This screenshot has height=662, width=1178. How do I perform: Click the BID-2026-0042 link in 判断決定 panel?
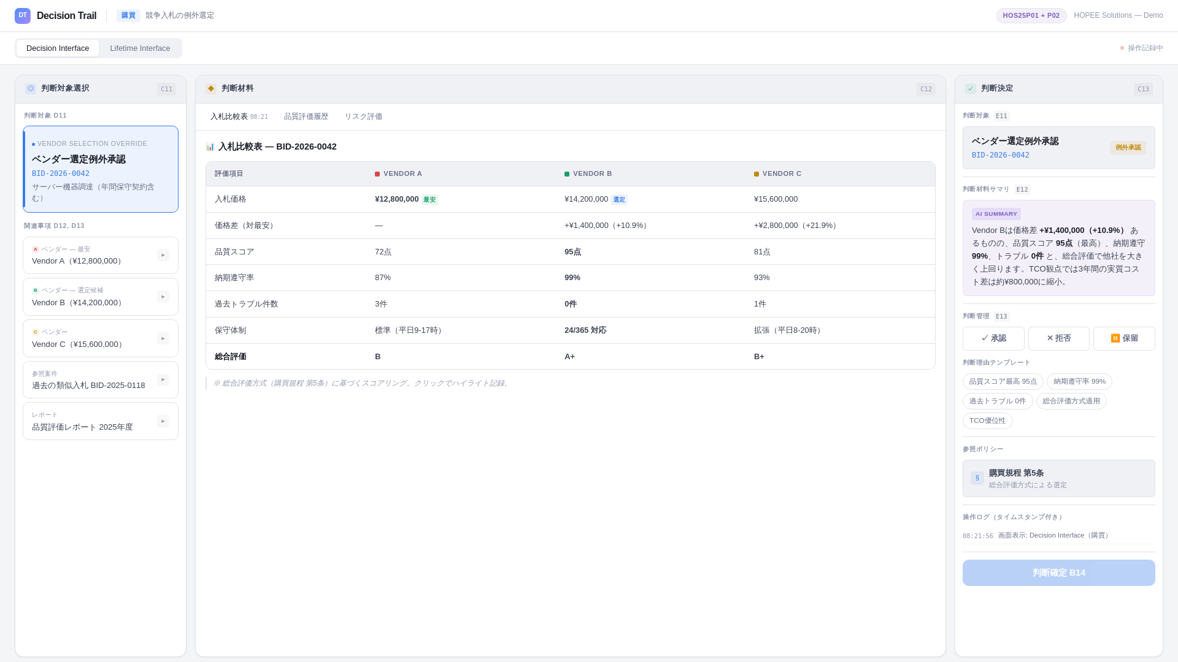pyautogui.click(x=1001, y=155)
